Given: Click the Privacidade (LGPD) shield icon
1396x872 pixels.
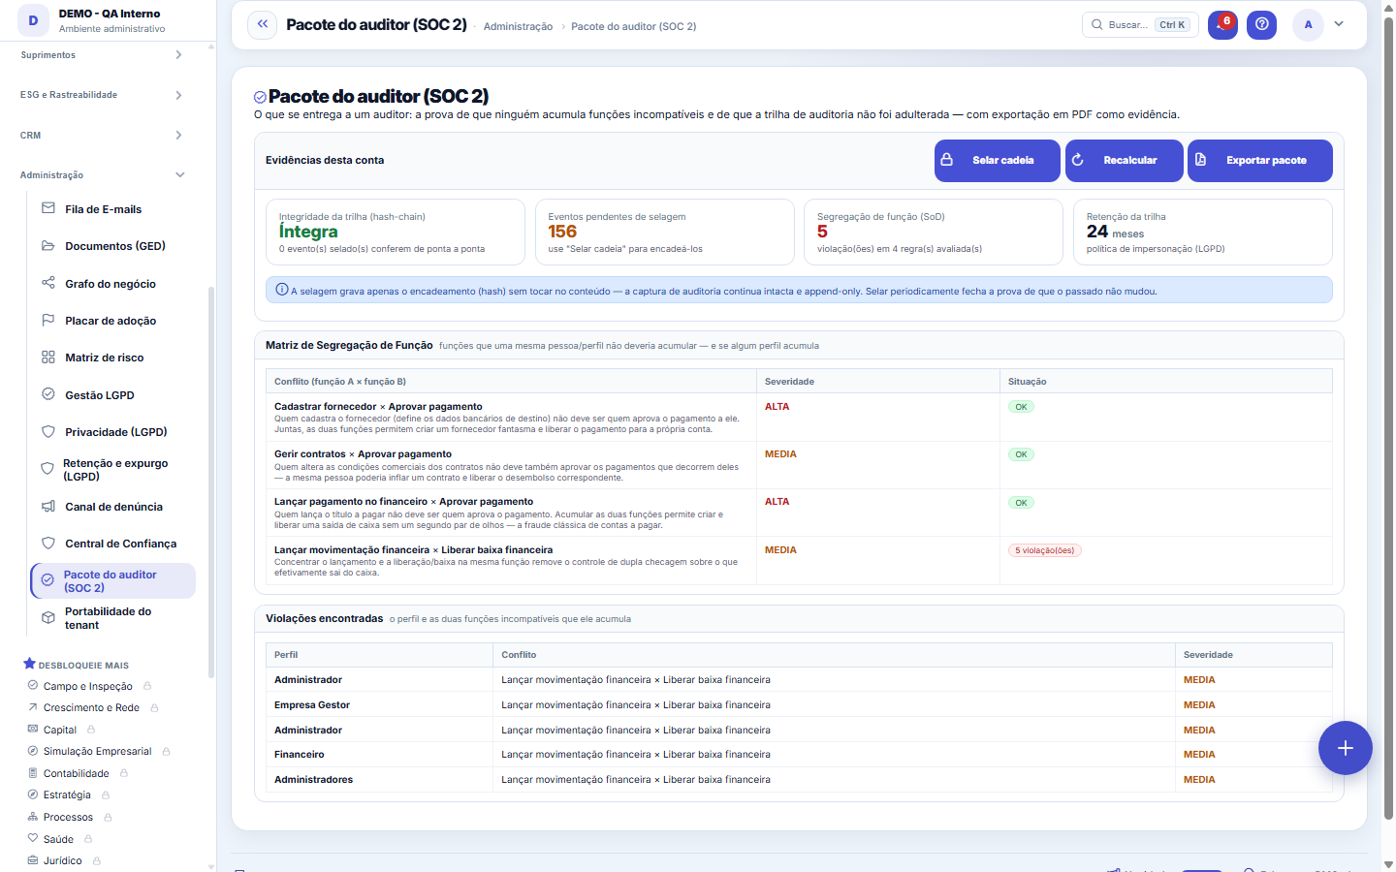Looking at the screenshot, I should point(48,431).
